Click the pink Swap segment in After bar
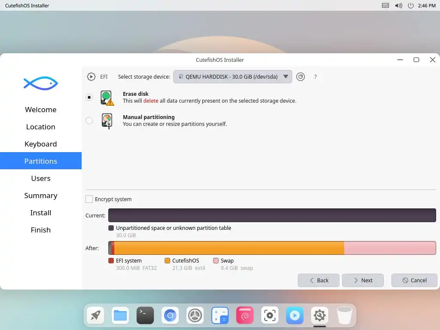Image resolution: width=440 pixels, height=330 pixels. point(390,248)
